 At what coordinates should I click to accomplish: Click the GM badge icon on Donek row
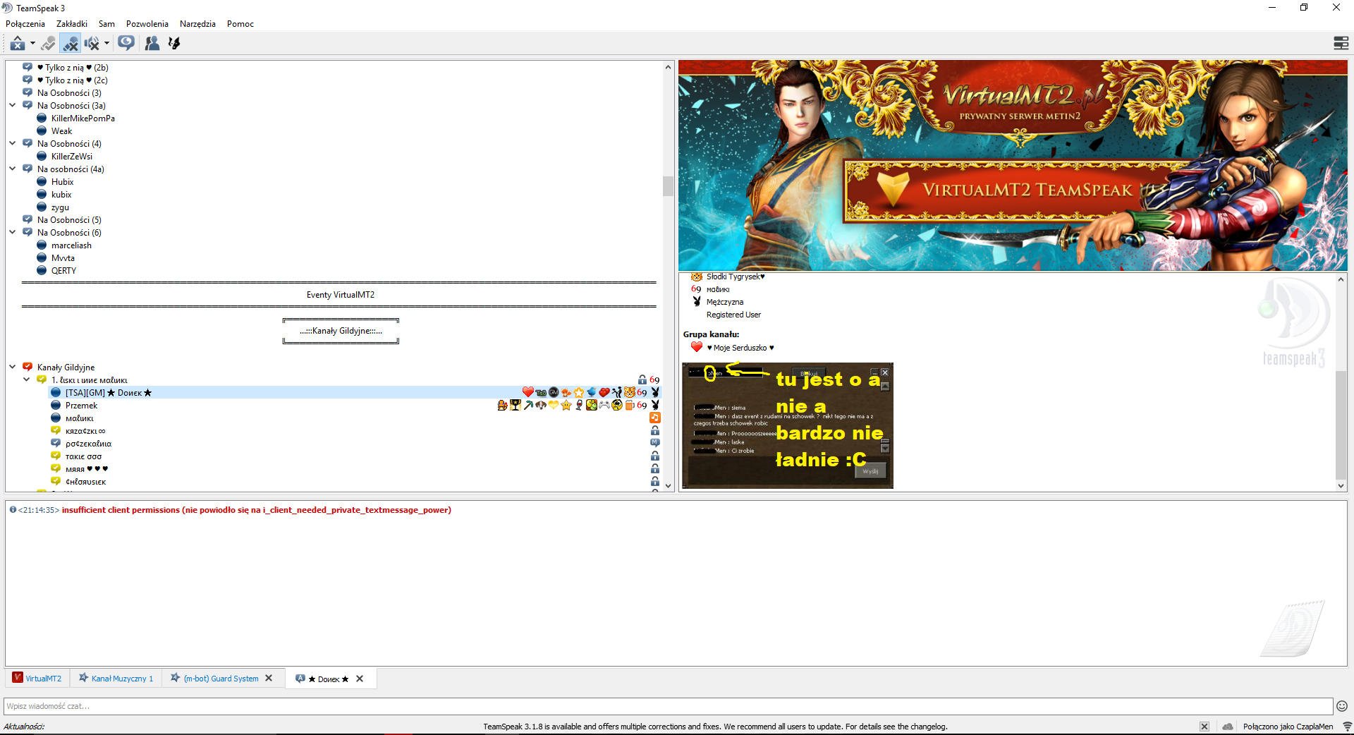point(554,392)
